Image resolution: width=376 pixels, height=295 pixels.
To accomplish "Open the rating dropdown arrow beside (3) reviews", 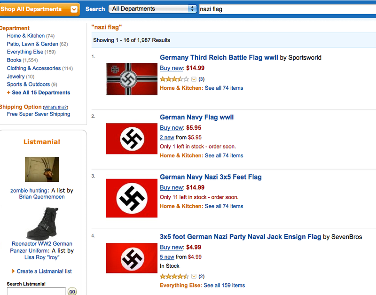I will coord(194,79).
